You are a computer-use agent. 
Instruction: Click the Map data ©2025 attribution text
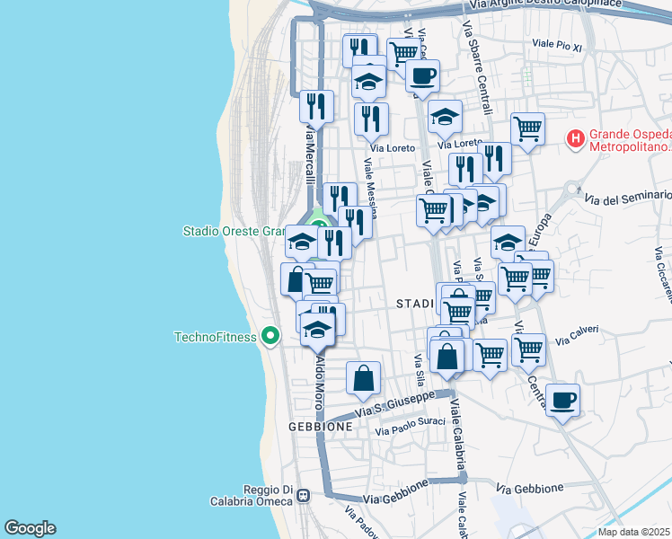pos(634,532)
